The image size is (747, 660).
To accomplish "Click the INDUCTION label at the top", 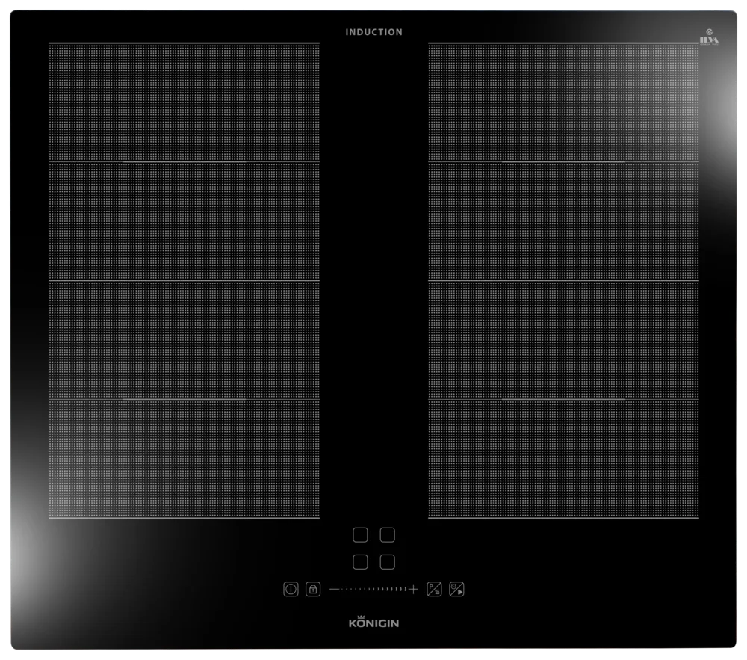I will click(373, 32).
